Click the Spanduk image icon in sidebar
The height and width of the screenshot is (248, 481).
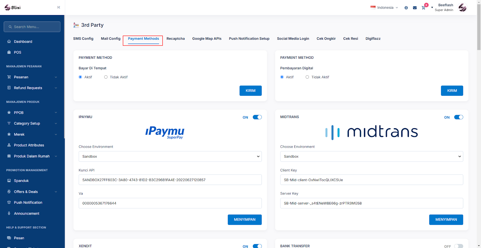[x=9, y=181]
